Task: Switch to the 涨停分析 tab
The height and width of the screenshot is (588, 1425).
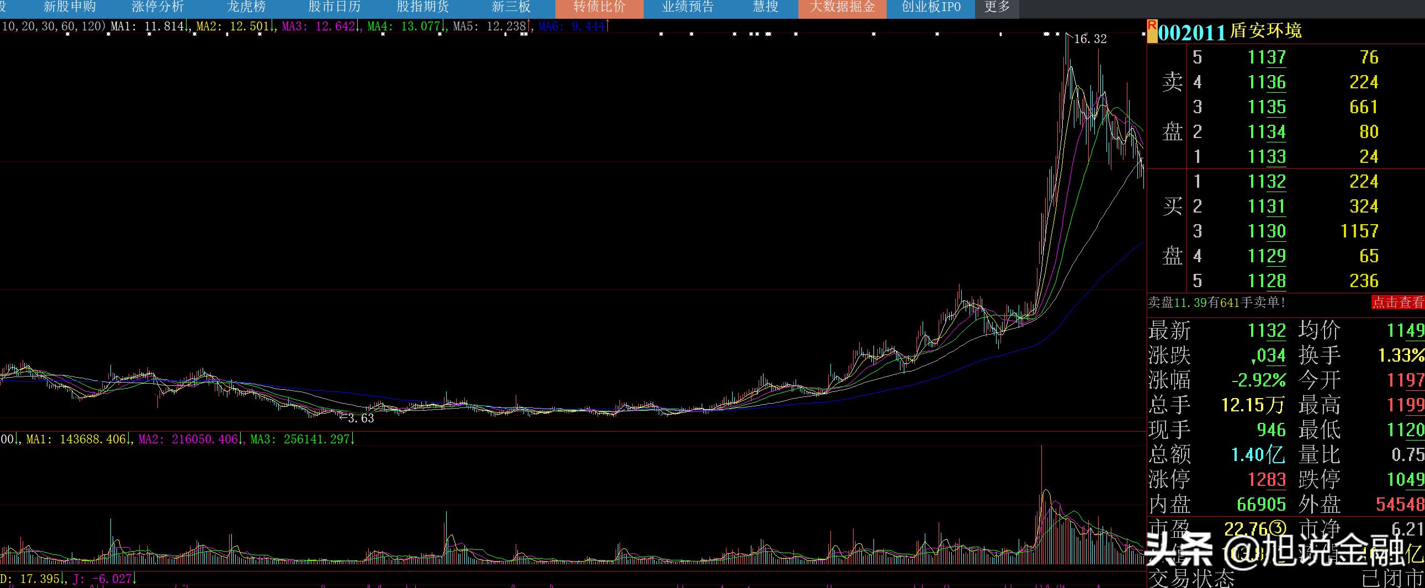Action: pos(158,7)
